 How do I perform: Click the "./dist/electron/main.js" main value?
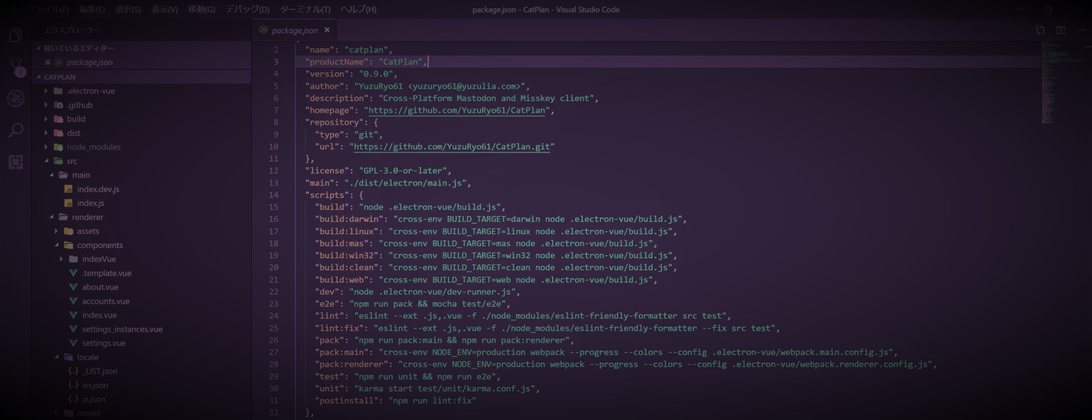[405, 183]
